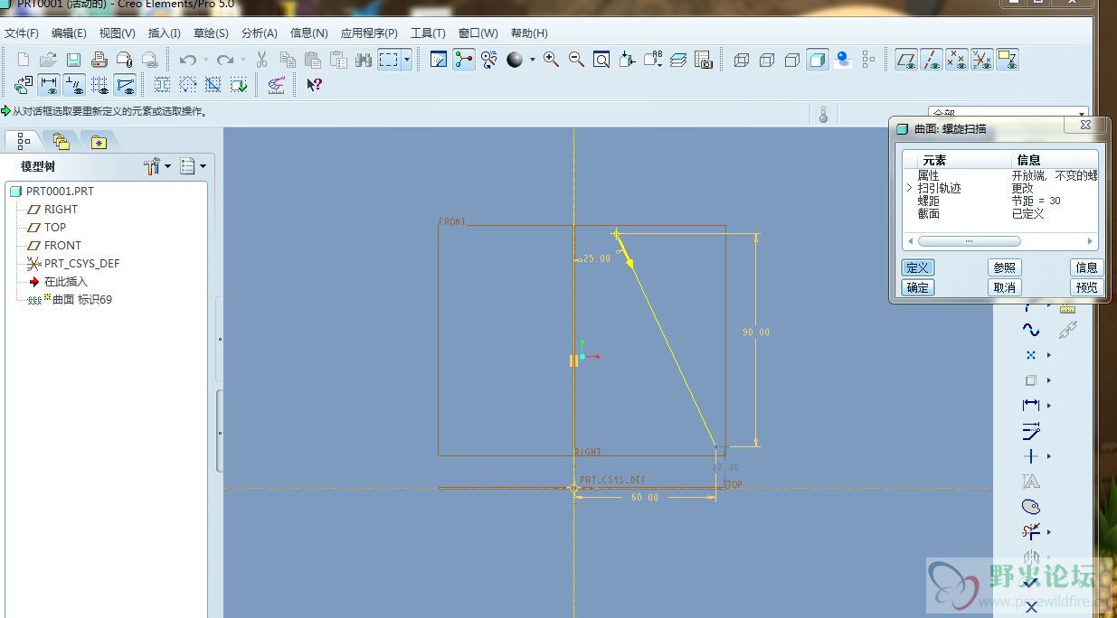Toggle coordinate systems display
Image resolution: width=1117 pixels, height=618 pixels.
(982, 61)
